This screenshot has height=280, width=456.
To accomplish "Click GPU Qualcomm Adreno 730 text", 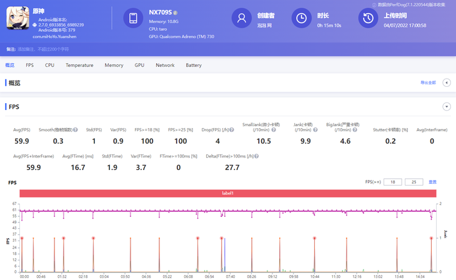I will pos(182,37).
